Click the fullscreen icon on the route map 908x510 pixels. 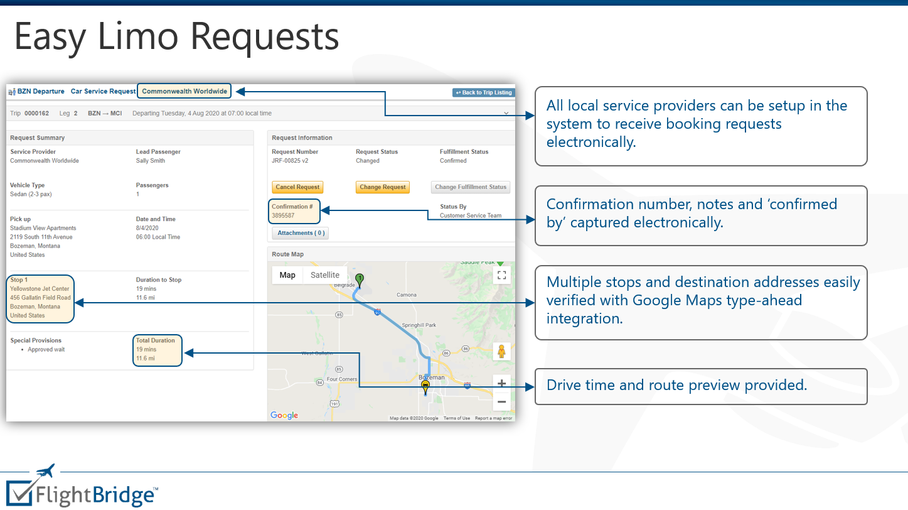(x=501, y=274)
